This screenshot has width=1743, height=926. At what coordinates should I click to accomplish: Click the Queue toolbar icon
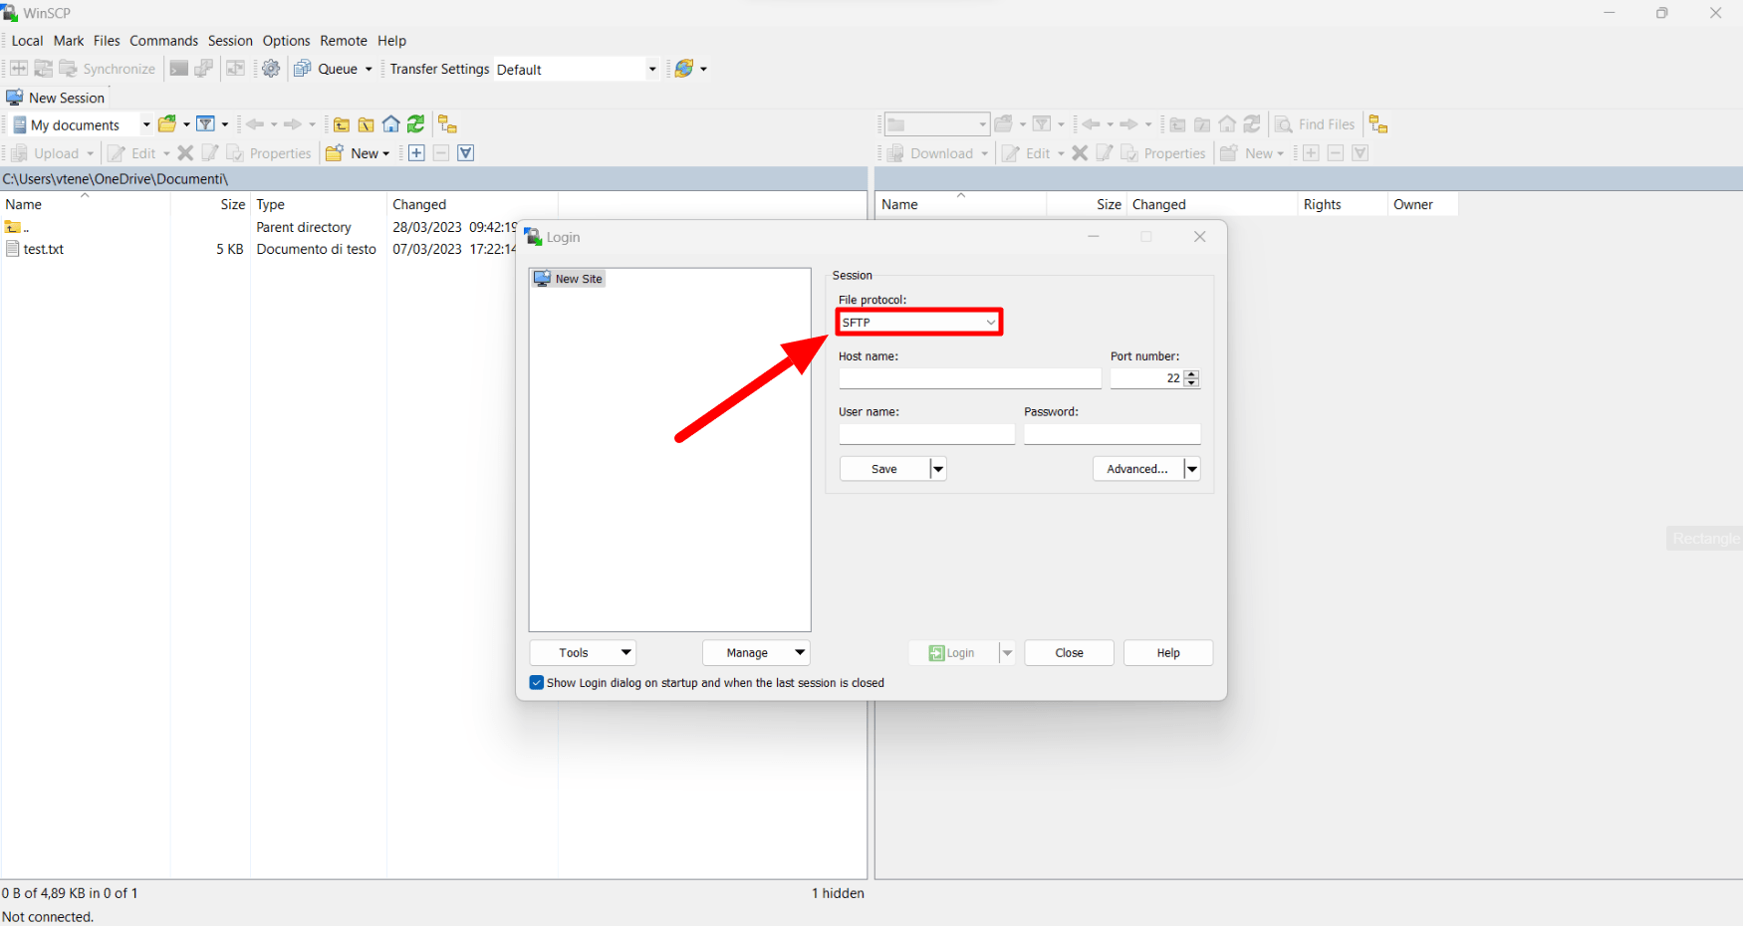303,69
